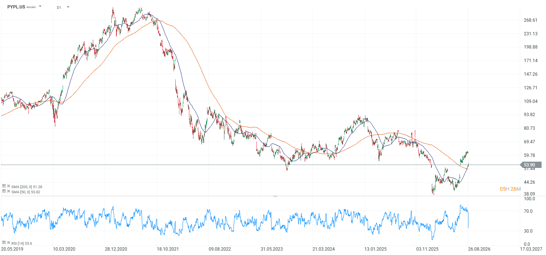Click the 13.01.2025 date label
Screen dimensions: 546x255
(375, 249)
